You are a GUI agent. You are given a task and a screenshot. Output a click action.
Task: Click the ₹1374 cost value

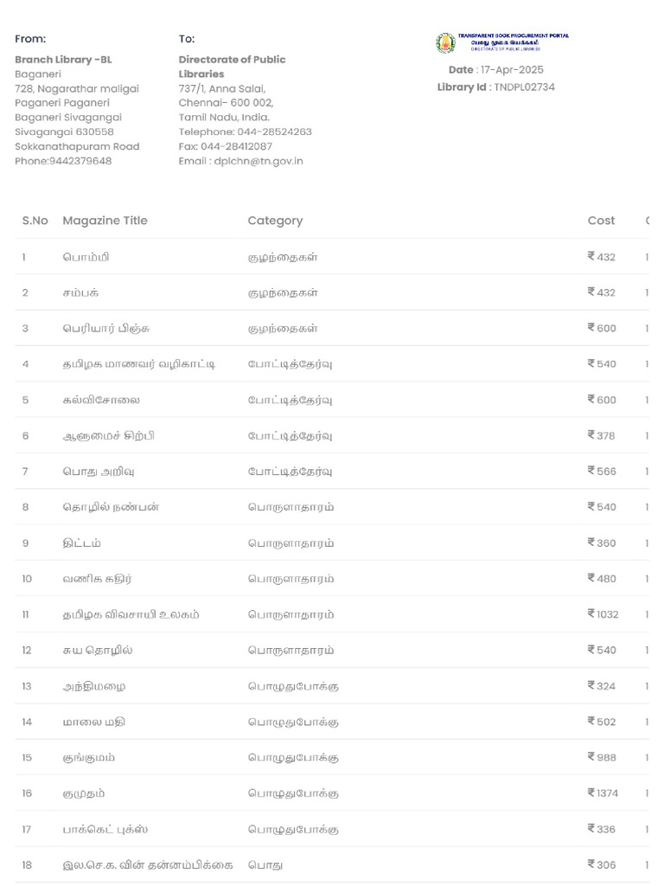(603, 793)
